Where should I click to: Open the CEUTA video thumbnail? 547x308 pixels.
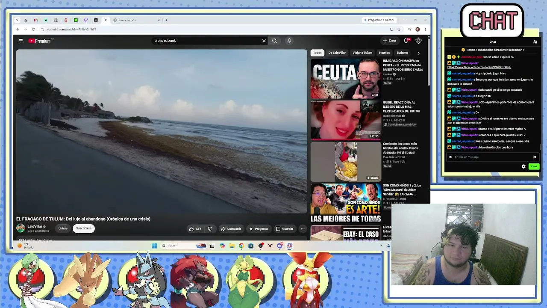(345, 79)
